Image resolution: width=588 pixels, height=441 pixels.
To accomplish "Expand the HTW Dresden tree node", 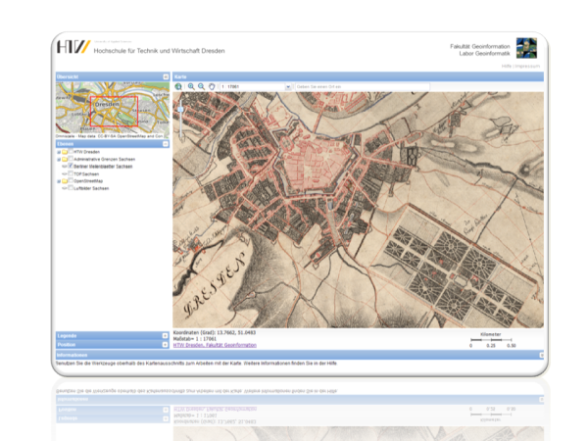I will click(x=59, y=152).
